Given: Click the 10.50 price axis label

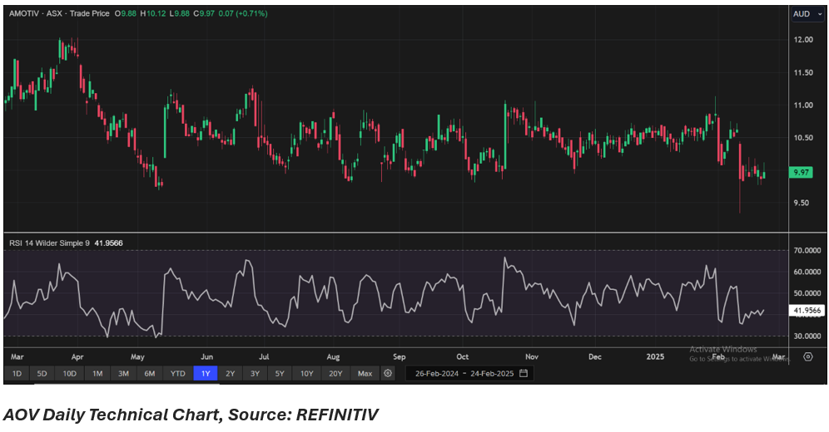Looking at the screenshot, I should 803,138.
